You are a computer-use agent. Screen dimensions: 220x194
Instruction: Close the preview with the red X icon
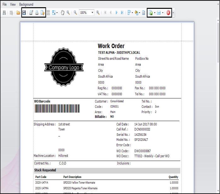coord(168,13)
